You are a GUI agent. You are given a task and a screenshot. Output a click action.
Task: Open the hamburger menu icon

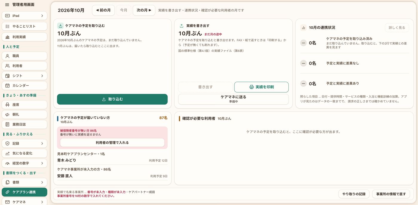pos(7,5)
